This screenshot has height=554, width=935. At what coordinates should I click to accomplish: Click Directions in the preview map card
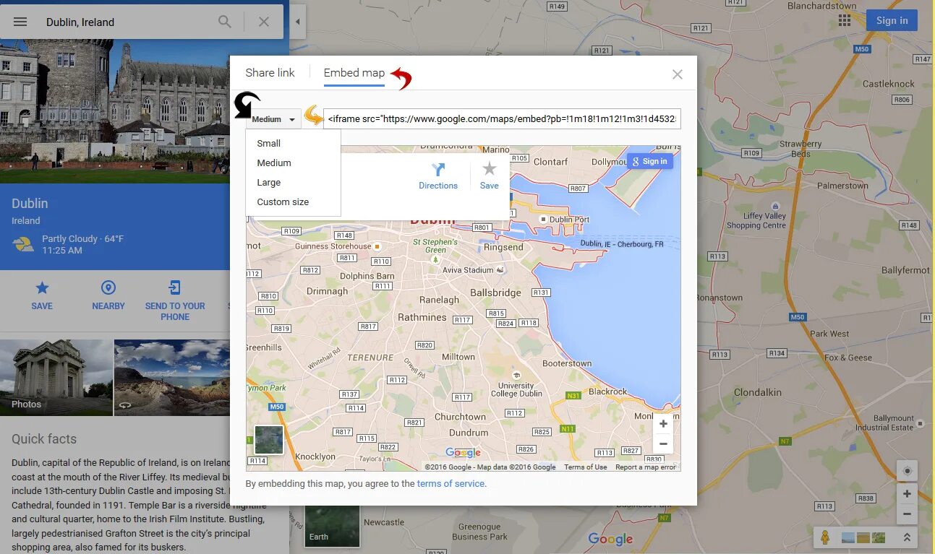pyautogui.click(x=438, y=176)
